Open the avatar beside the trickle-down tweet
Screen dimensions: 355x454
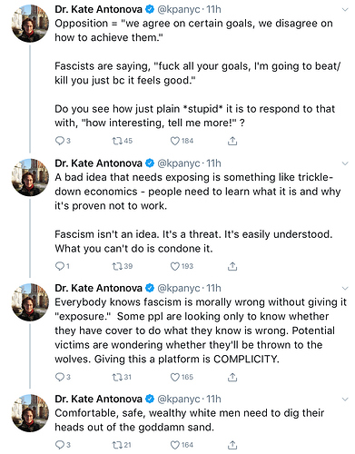30,177
